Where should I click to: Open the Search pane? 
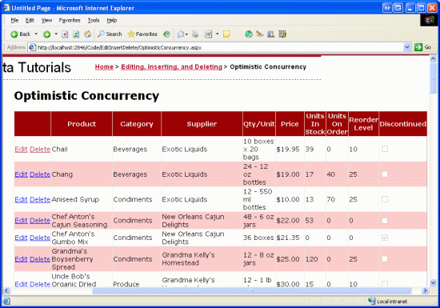[110, 34]
